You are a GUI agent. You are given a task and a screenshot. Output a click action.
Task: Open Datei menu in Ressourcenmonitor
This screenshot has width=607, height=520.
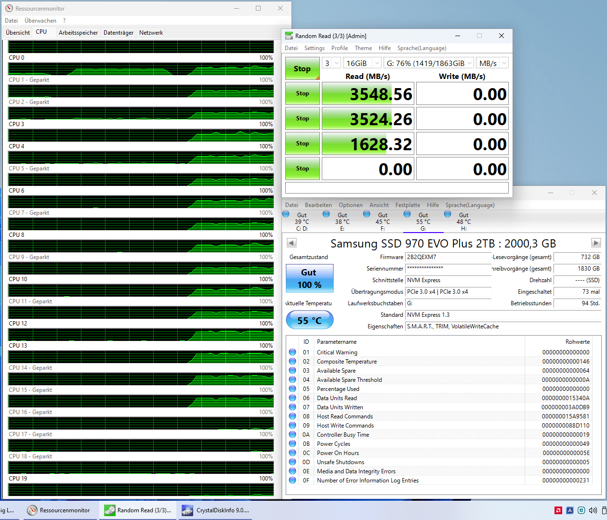point(12,21)
